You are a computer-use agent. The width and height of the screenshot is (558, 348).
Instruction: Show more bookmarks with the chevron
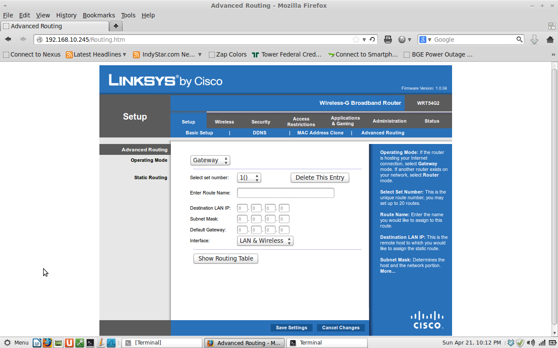[x=554, y=55]
